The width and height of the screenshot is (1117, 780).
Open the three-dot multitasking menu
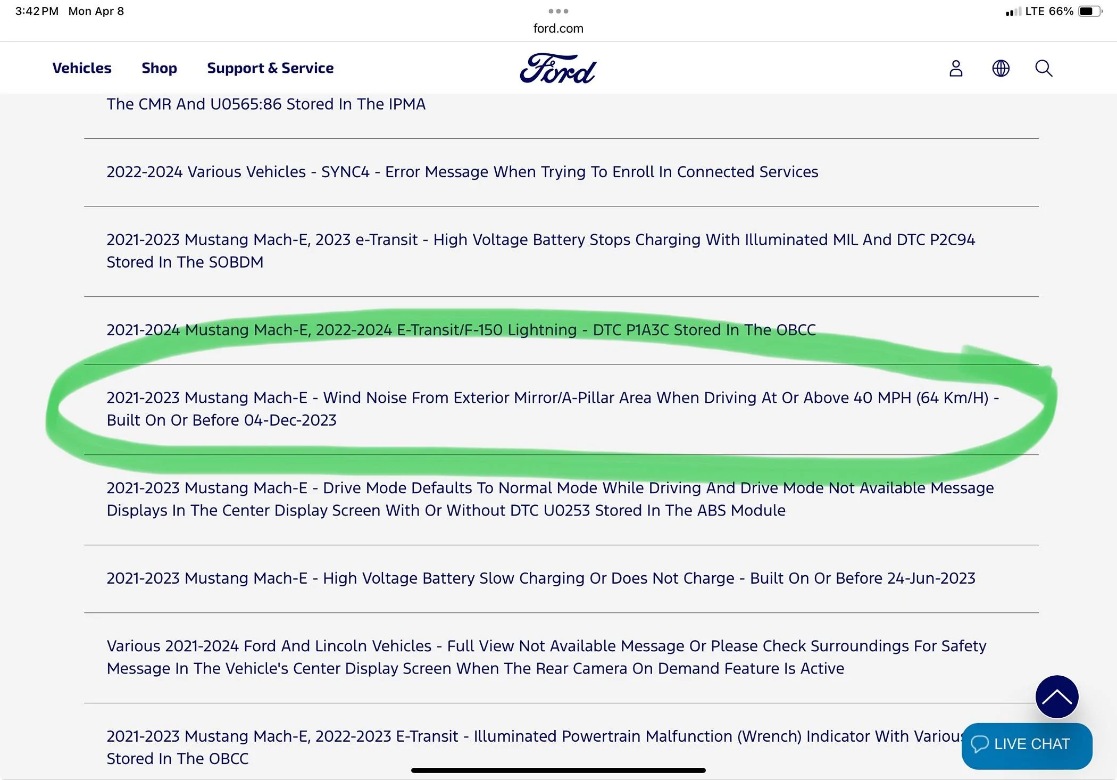[558, 11]
